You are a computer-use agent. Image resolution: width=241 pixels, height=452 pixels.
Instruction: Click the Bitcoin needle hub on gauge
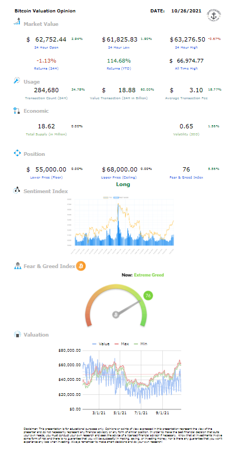point(116,314)
